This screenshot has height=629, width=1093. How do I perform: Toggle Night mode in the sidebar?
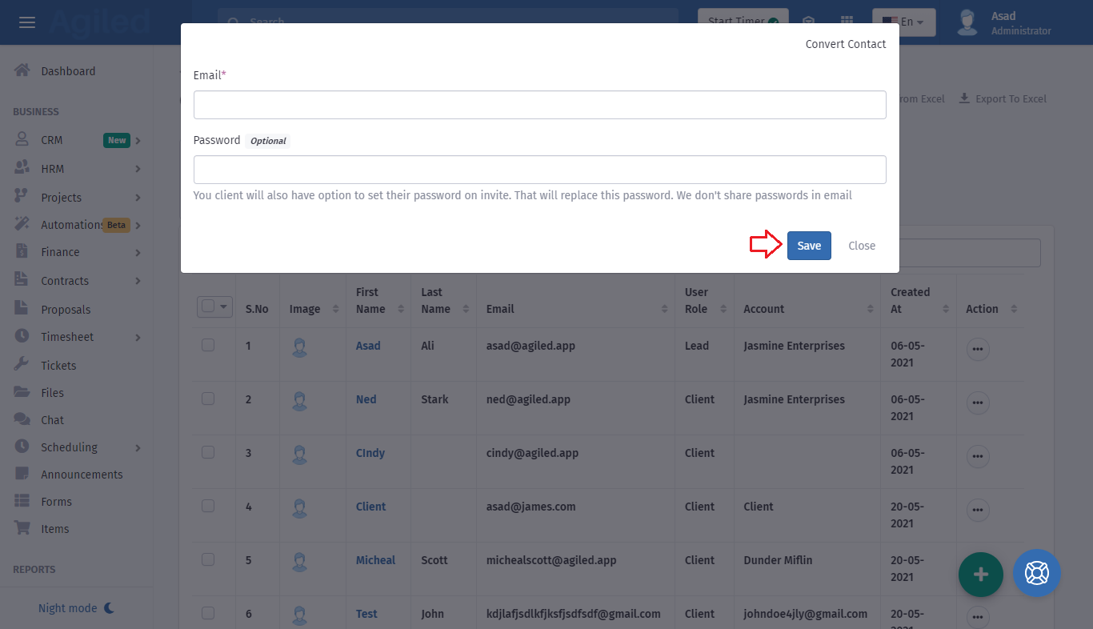point(76,608)
